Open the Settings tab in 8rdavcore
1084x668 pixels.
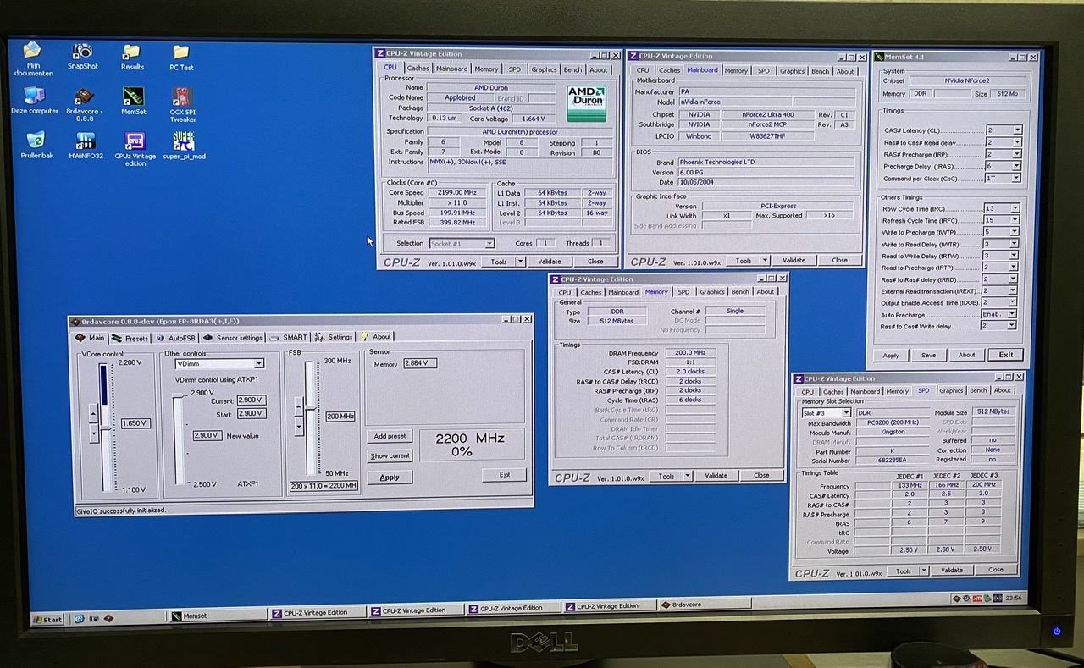335,337
